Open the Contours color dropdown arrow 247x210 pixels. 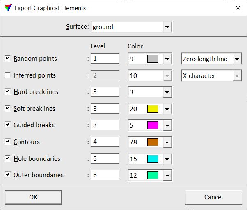coord(167,142)
